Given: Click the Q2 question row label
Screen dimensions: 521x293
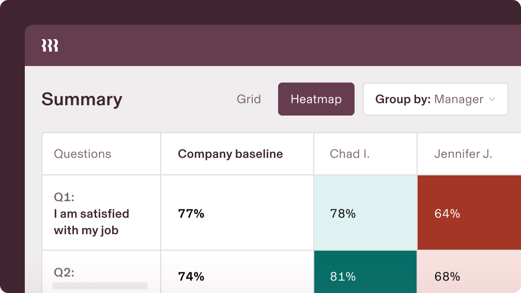Looking at the screenshot, I should coord(64,272).
